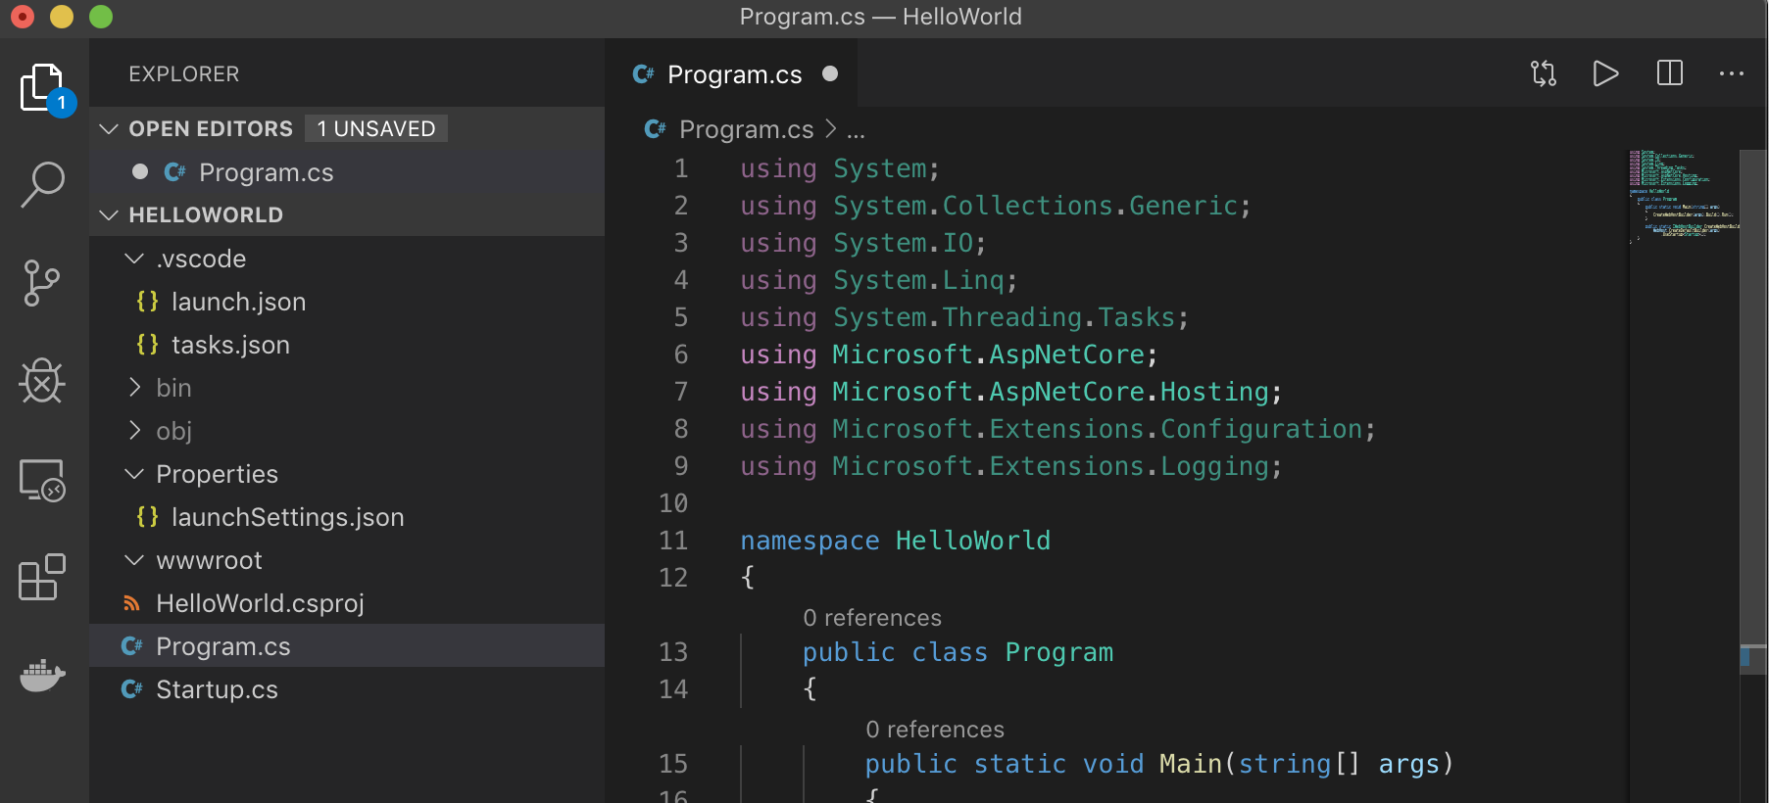Screen dimensions: 1769x803
Task: Click 'Main' method name in code
Action: pos(1190,764)
